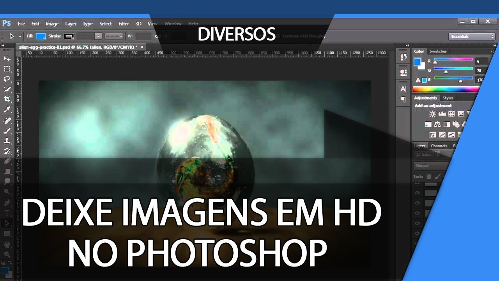The width and height of the screenshot is (499, 281).
Task: Select the Brush tool
Action: coord(7,131)
